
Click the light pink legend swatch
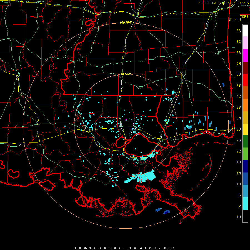tap(245, 43)
